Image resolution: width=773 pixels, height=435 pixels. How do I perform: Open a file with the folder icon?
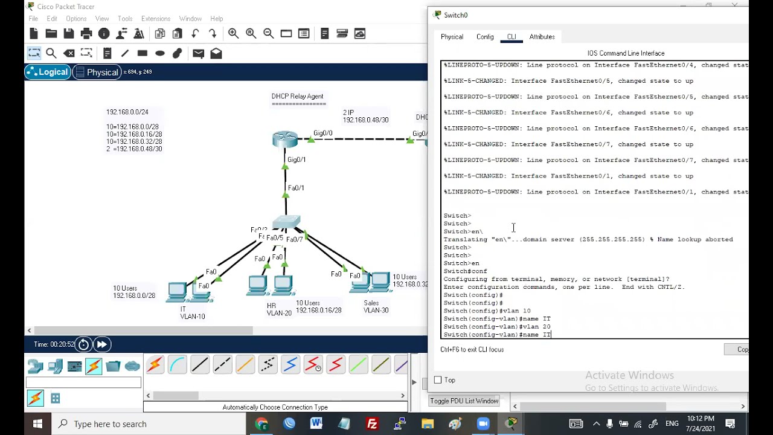click(51, 34)
